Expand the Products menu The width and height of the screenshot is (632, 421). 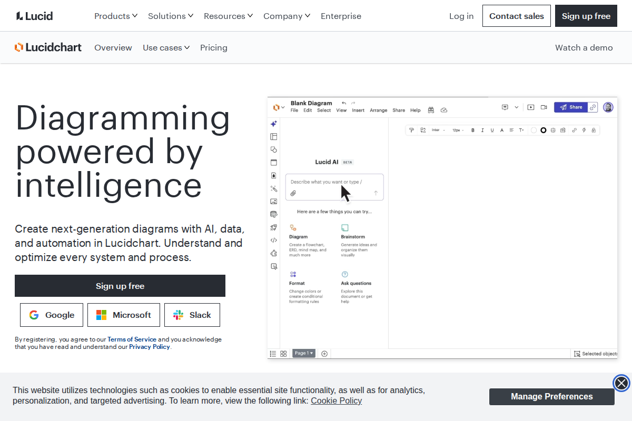point(116,16)
